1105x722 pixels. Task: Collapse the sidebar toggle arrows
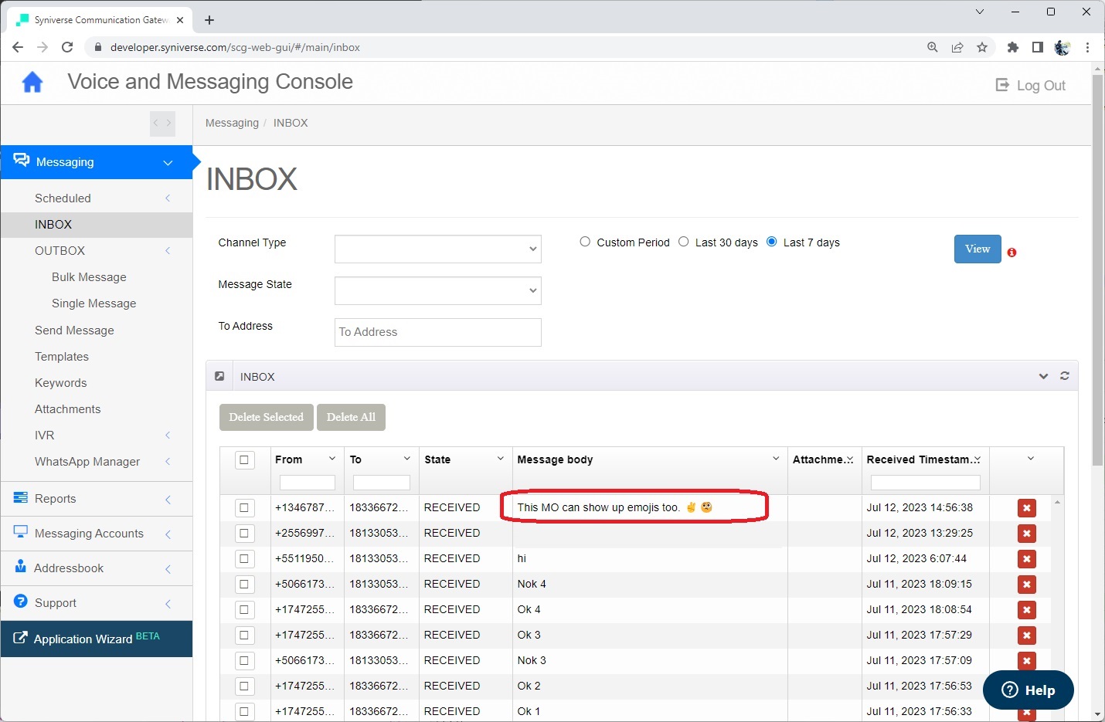(162, 124)
